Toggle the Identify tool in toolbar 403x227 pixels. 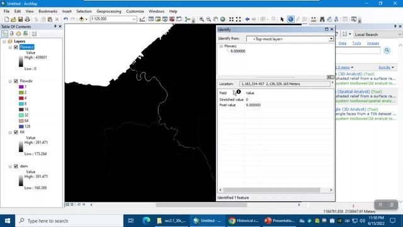click(291, 20)
